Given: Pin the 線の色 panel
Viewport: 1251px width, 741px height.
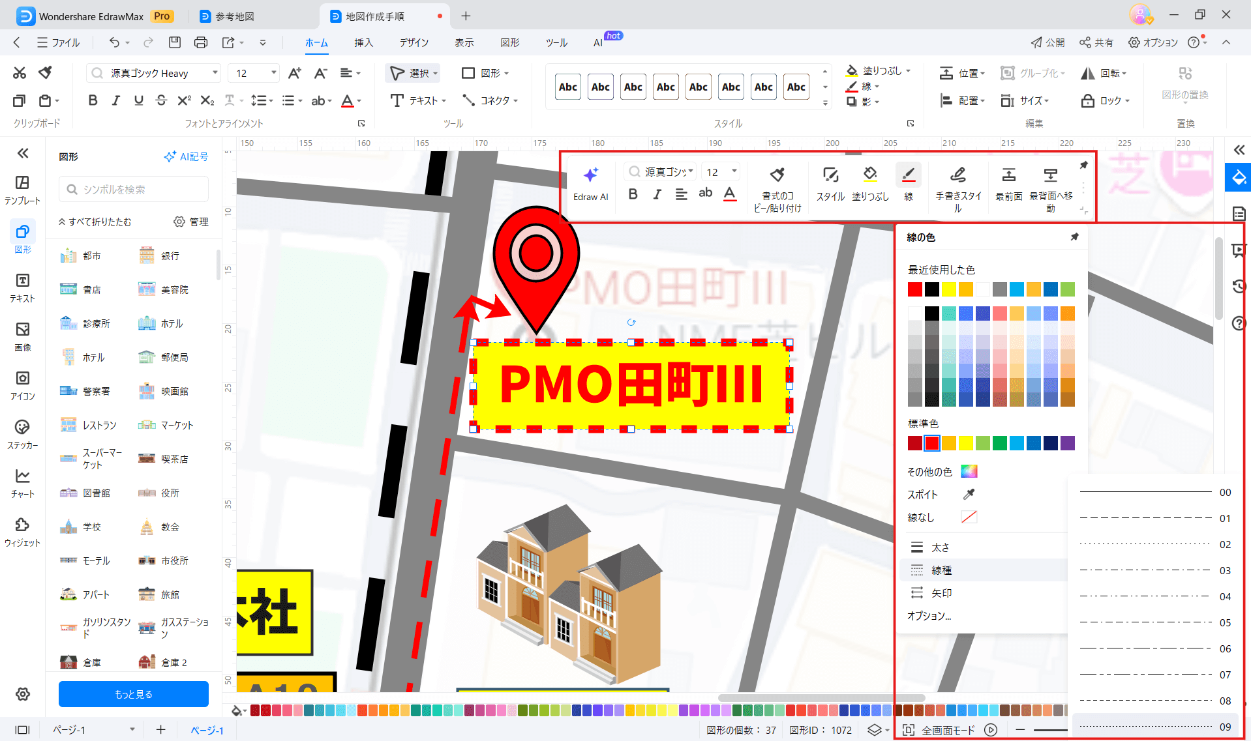Looking at the screenshot, I should tap(1074, 237).
